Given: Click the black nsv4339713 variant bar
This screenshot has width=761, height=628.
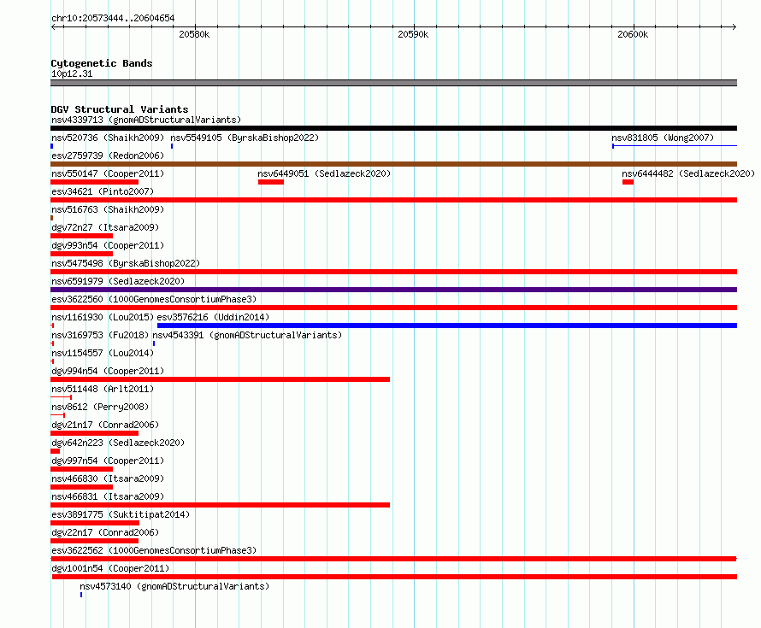Looking at the screenshot, I should click(x=393, y=128).
